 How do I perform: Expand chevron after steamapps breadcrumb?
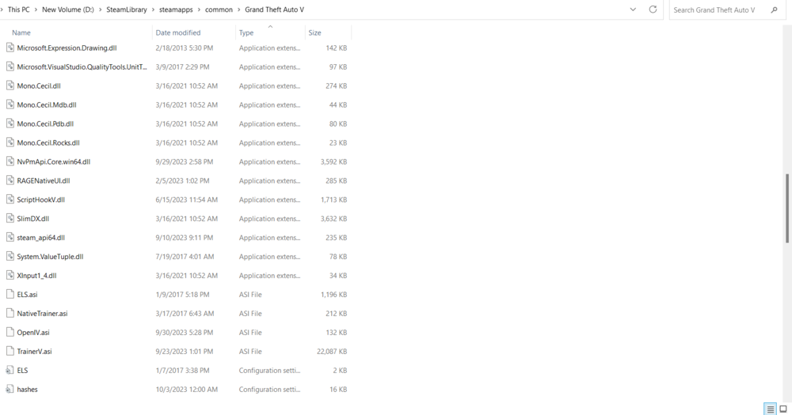click(199, 10)
